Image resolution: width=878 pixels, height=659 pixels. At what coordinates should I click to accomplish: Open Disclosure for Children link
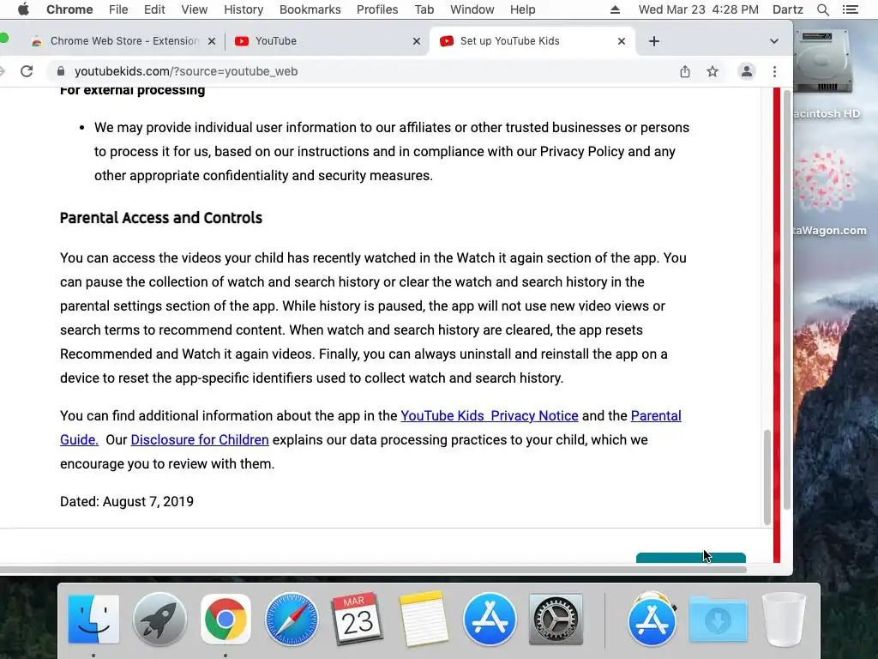pyautogui.click(x=199, y=440)
